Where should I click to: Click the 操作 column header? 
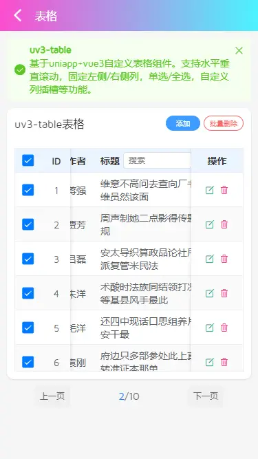tap(217, 161)
